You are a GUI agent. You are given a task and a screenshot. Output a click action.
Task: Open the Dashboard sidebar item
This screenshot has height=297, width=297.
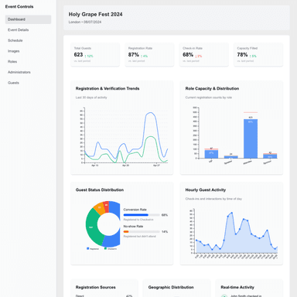point(28,19)
